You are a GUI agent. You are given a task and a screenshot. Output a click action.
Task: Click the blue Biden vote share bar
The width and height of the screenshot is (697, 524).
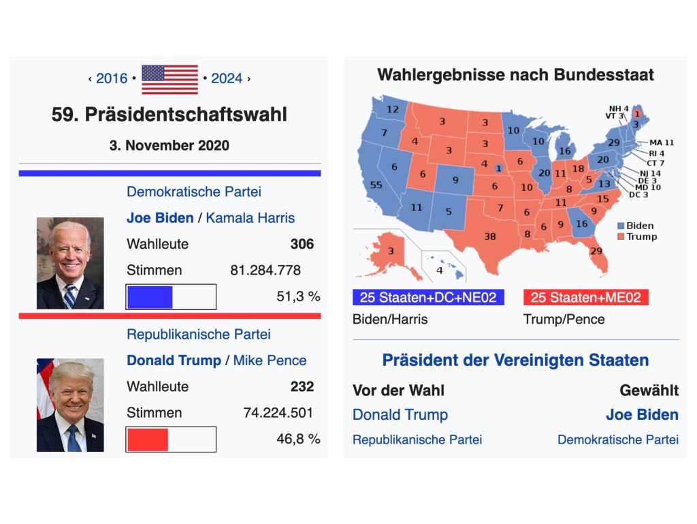[x=150, y=297]
